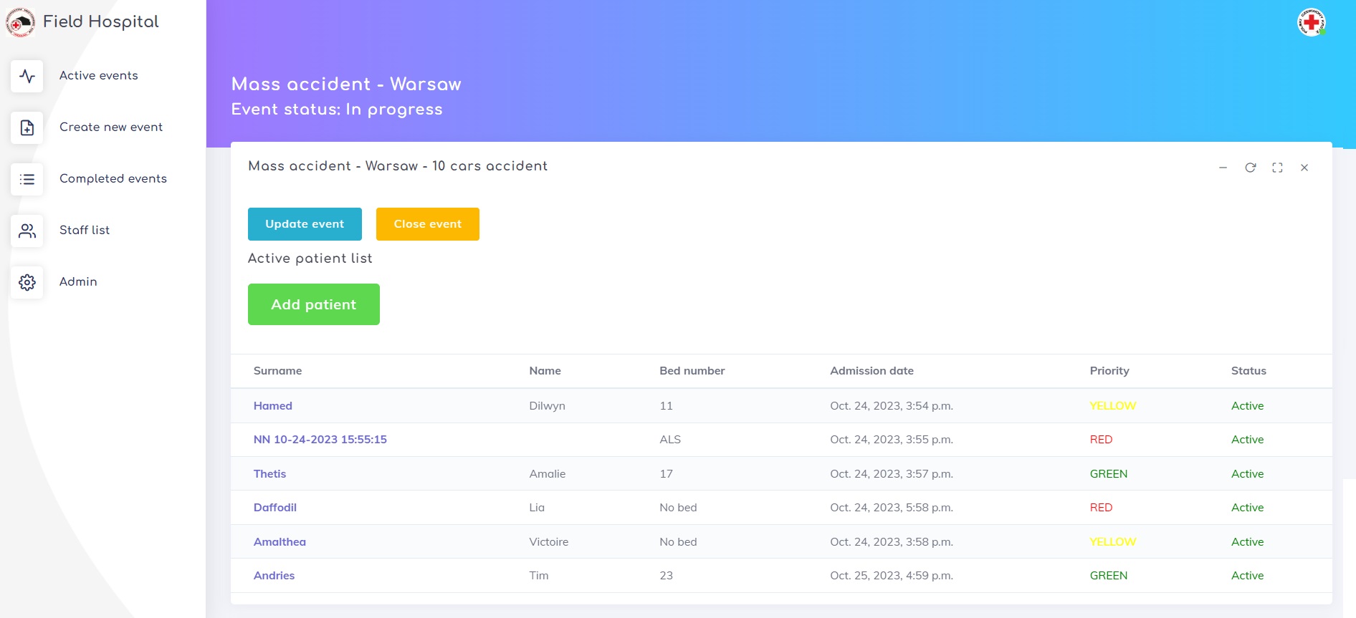Viewport: 1356px width, 618px height.
Task: Click the Status column header
Action: point(1248,371)
